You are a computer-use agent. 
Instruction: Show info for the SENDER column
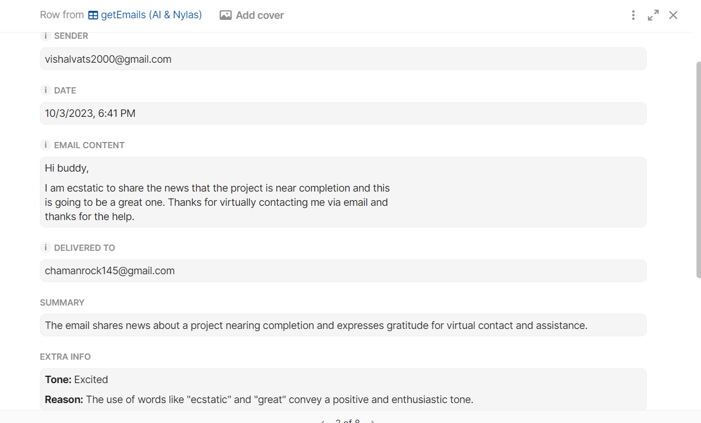click(x=46, y=36)
